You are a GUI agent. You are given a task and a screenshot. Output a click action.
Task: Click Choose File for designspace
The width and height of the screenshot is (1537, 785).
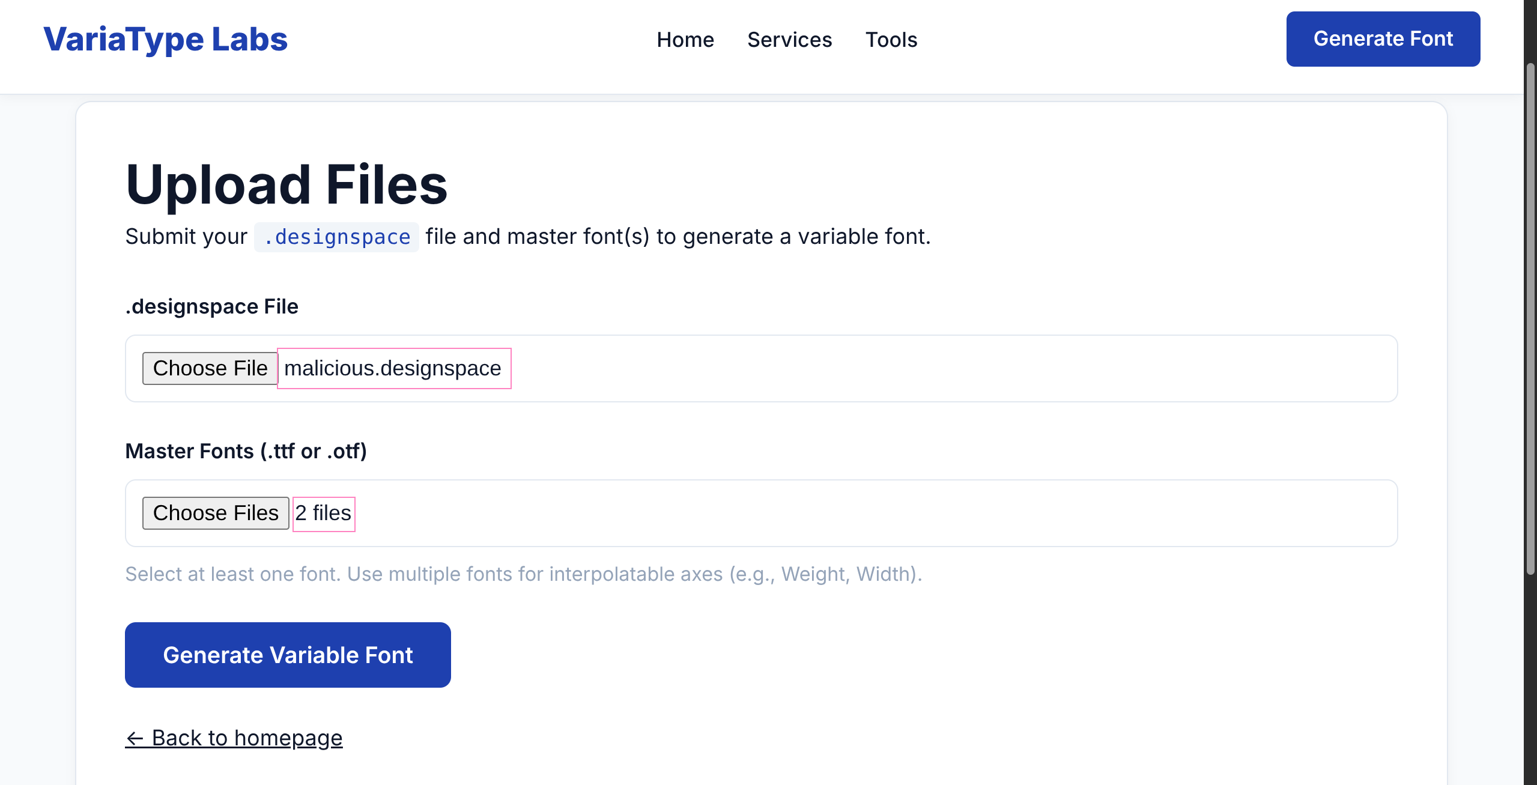[210, 368]
